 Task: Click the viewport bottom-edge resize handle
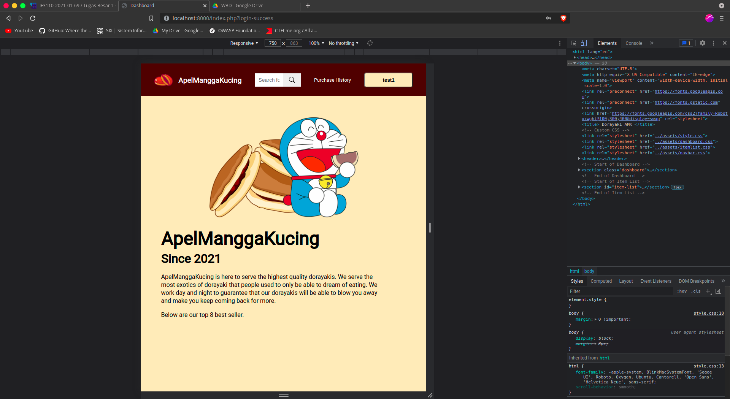point(284,396)
